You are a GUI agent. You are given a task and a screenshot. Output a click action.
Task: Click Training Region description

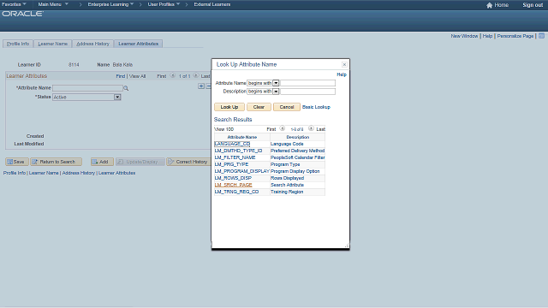pos(287,192)
